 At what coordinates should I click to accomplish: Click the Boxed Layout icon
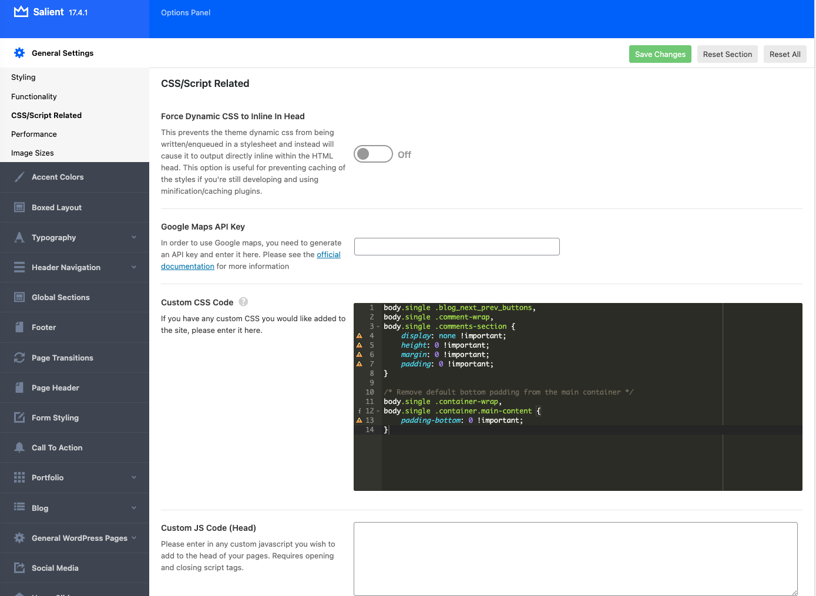point(19,207)
